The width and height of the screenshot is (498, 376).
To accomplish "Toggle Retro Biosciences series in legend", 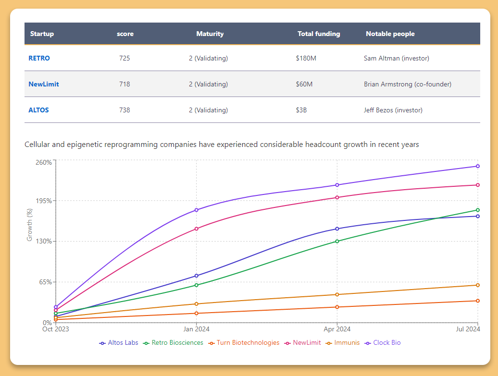I will (x=173, y=343).
